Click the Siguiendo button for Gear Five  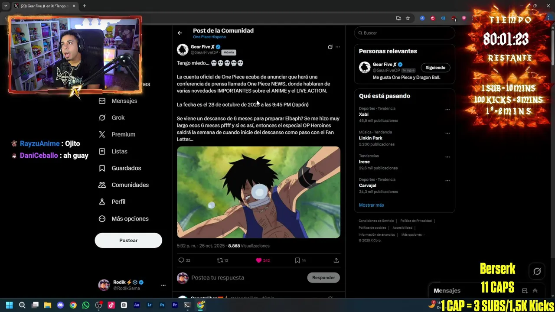435,68
